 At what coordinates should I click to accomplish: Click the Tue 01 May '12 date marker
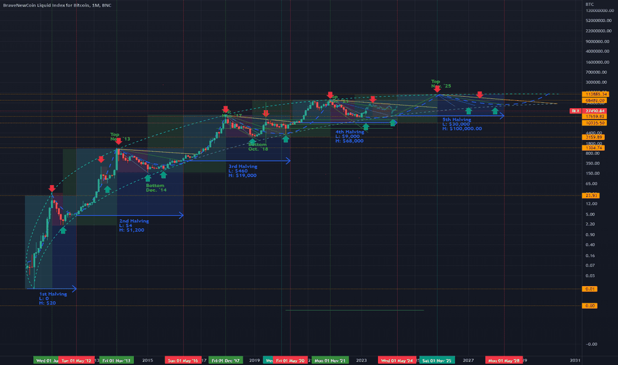click(76, 360)
